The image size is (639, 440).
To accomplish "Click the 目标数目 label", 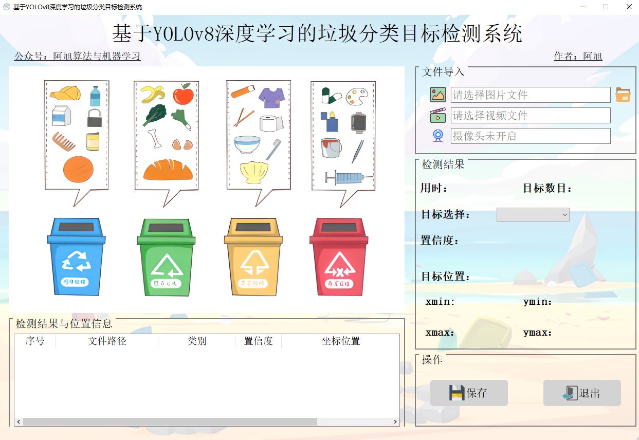I will 547,189.
